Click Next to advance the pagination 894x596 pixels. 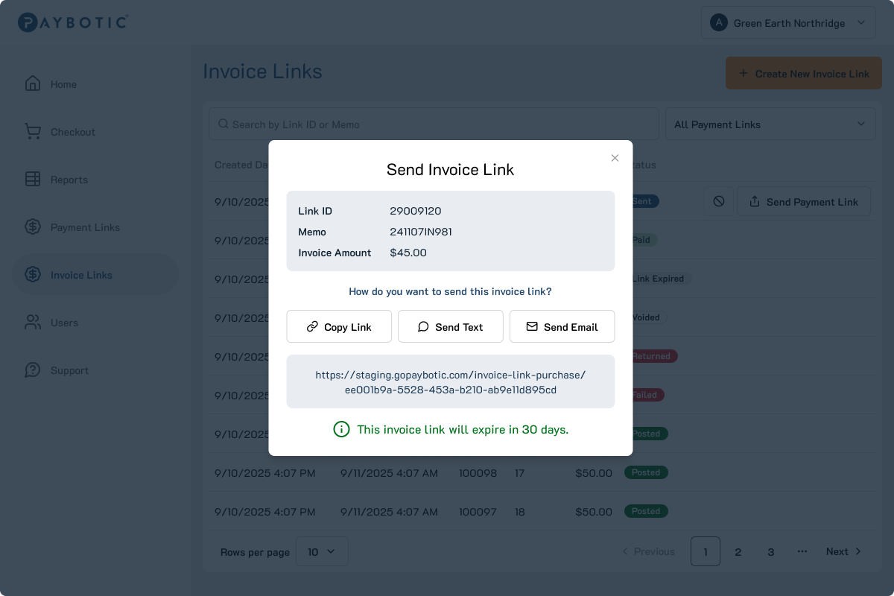tap(843, 552)
